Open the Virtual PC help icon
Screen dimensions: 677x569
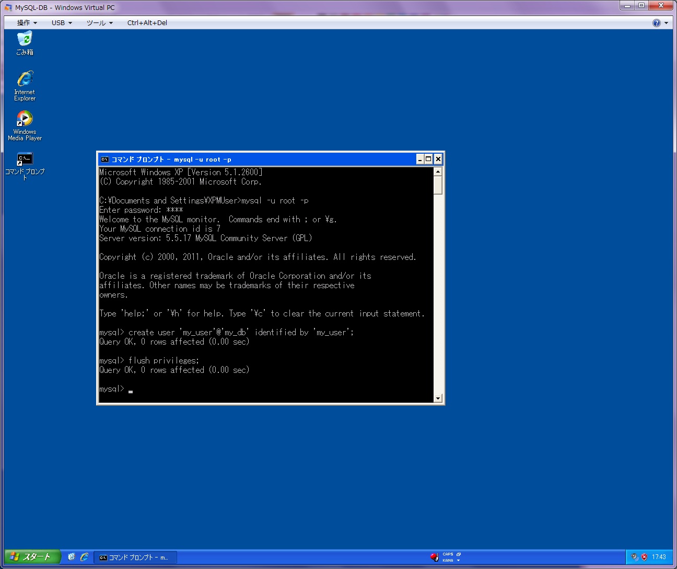(657, 23)
